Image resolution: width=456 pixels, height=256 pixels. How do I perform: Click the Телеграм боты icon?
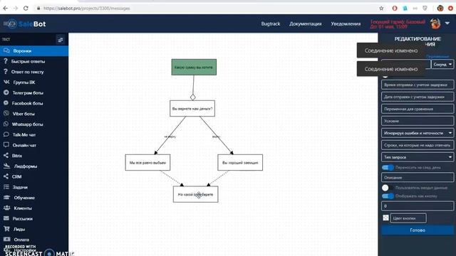[6, 92]
